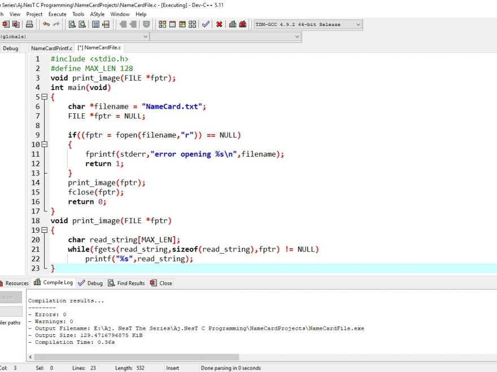This screenshot has height=372, width=497.
Task: Click the Print toolbar icon
Action: pyautogui.click(x=29, y=24)
